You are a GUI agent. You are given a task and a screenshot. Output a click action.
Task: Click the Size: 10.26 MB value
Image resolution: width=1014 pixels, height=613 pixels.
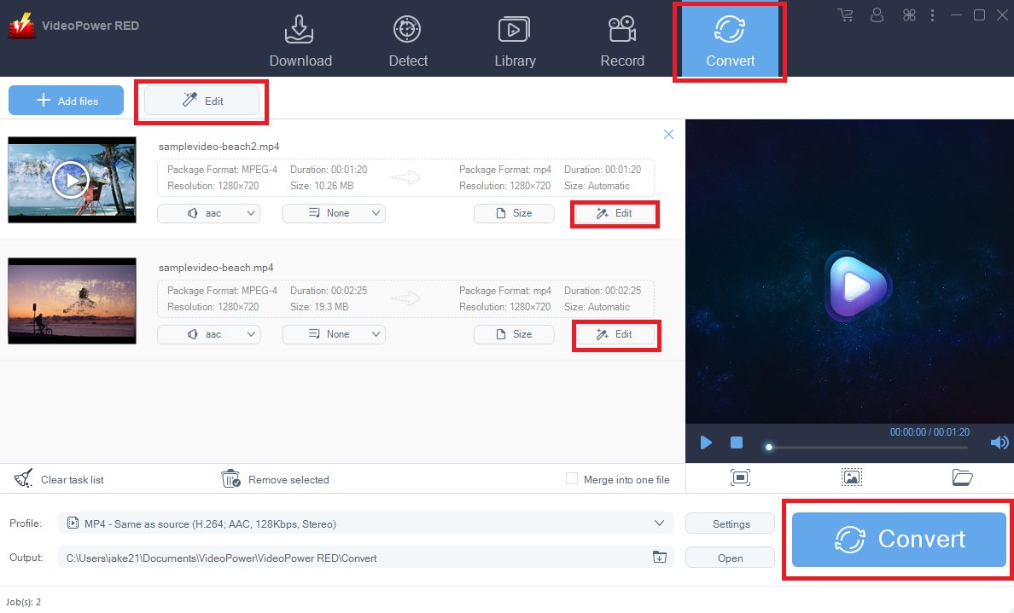tap(322, 185)
